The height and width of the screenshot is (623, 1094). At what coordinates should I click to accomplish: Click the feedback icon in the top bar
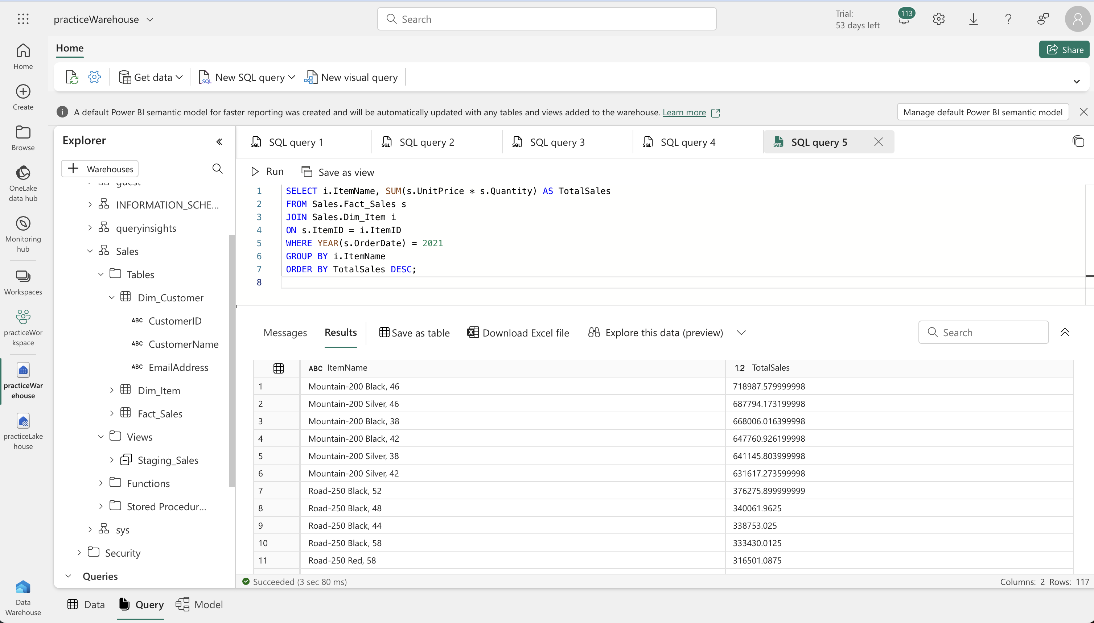(x=1043, y=19)
